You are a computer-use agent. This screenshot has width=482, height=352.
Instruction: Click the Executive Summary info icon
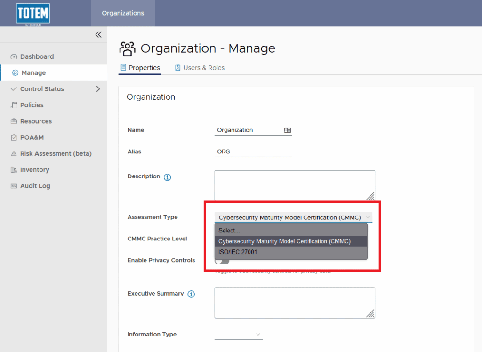pos(191,294)
